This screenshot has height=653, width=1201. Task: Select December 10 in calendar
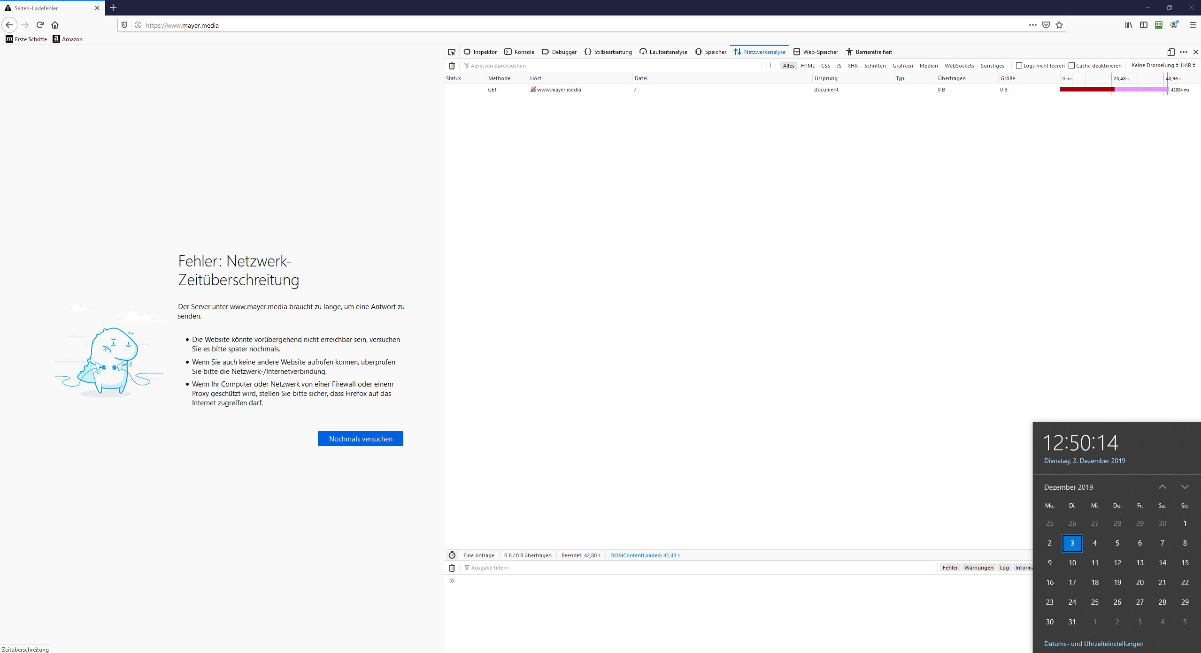point(1072,563)
